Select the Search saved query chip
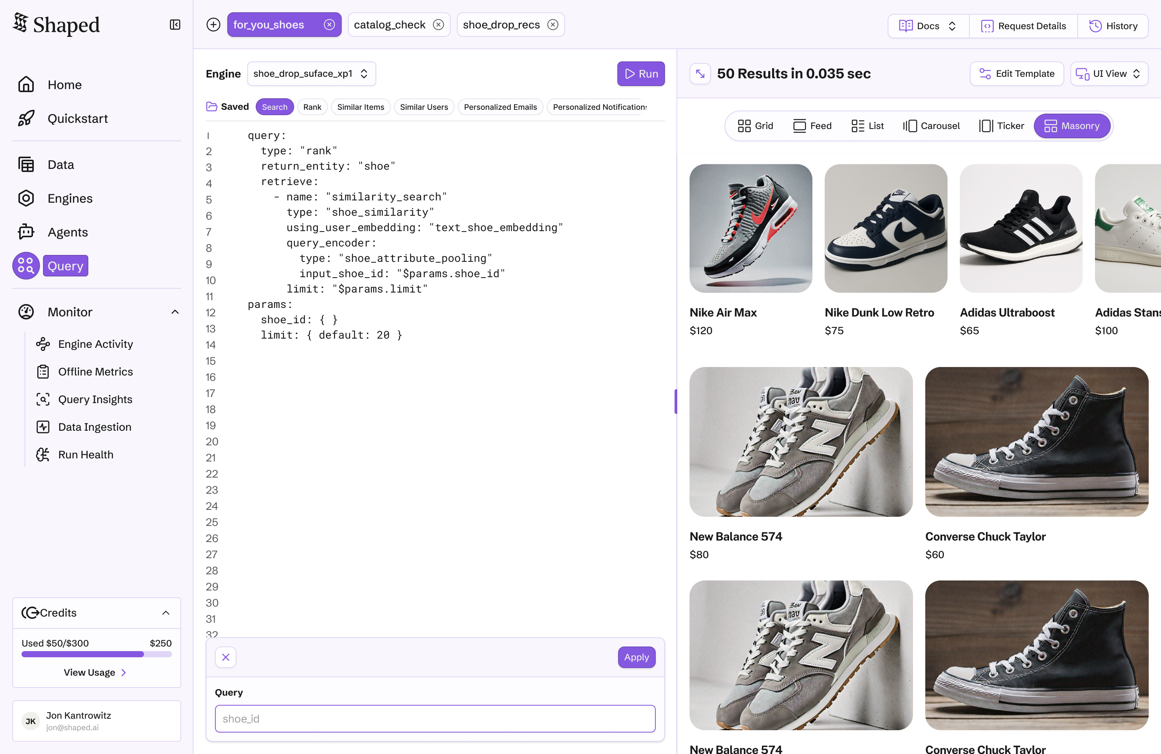 [x=275, y=107]
